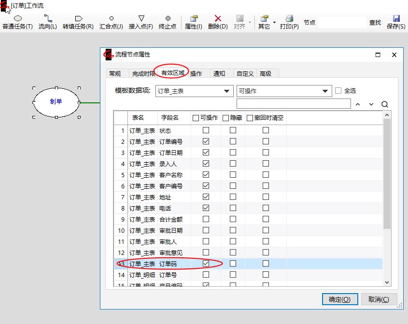Switch to the 通知 tab
This screenshot has height=324, width=408.
219,73
